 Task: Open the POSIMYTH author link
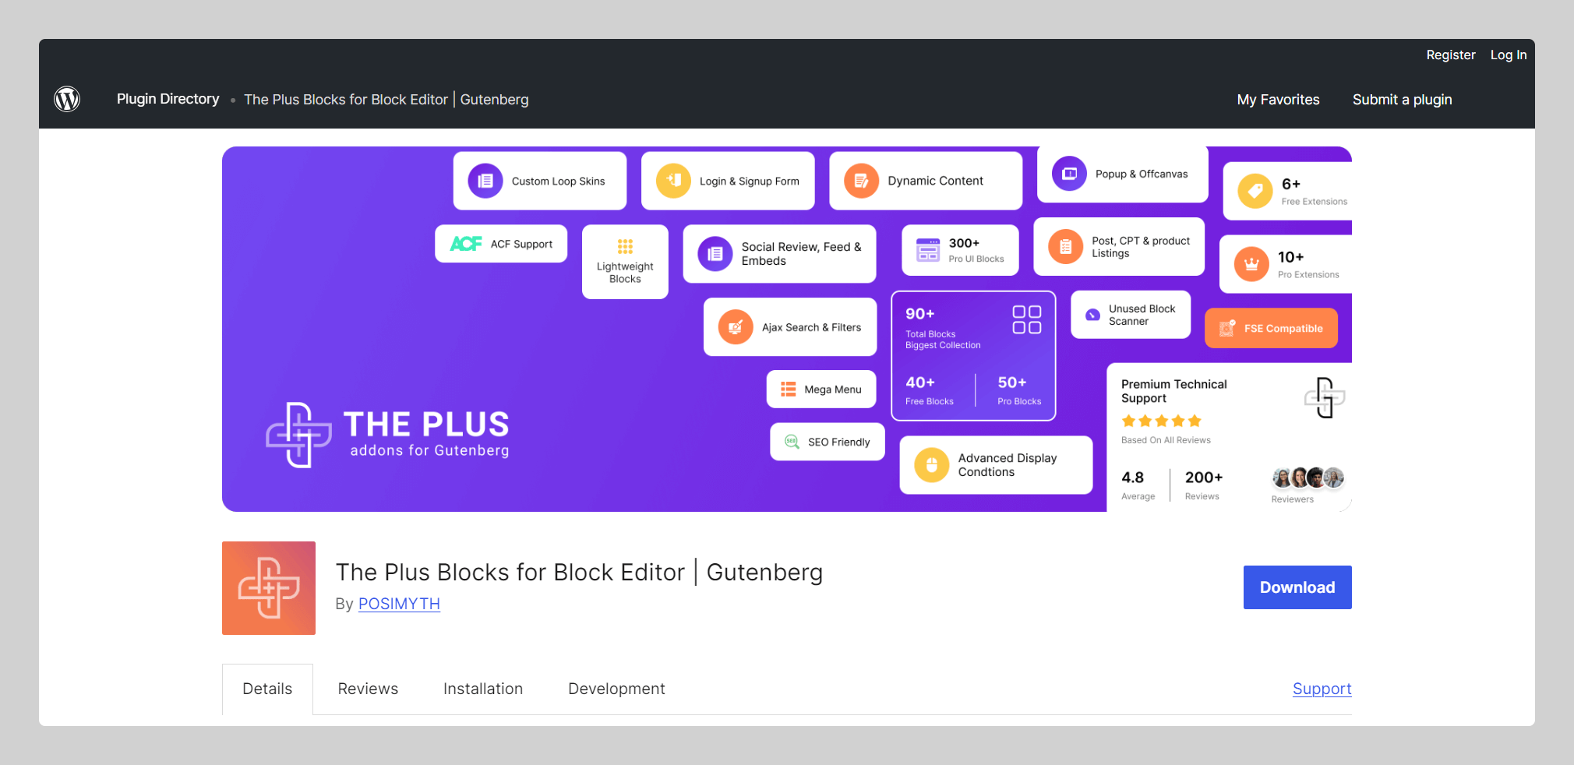(399, 604)
